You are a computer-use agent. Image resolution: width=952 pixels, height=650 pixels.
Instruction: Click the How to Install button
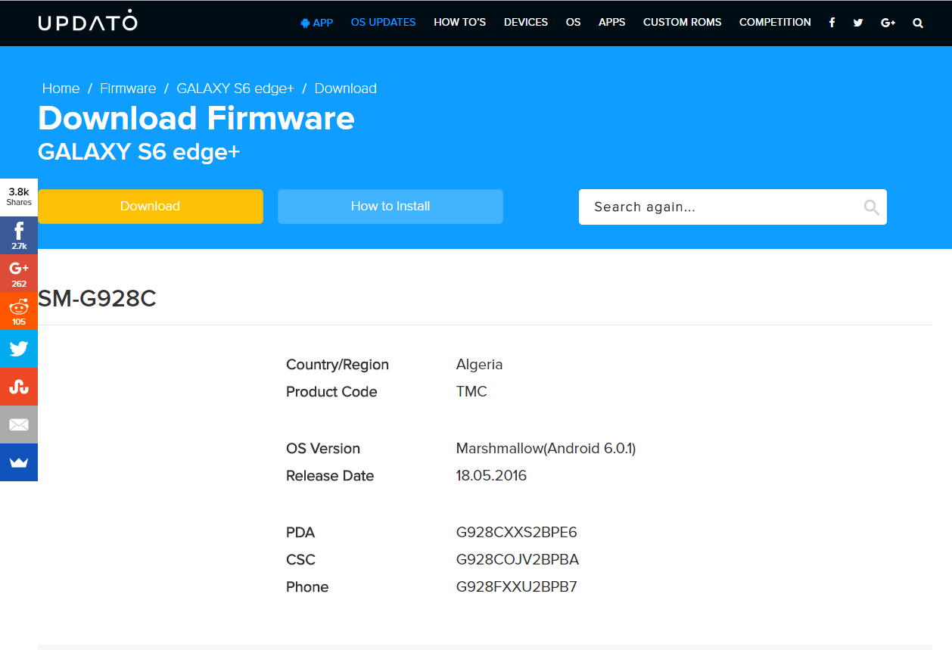click(x=390, y=207)
